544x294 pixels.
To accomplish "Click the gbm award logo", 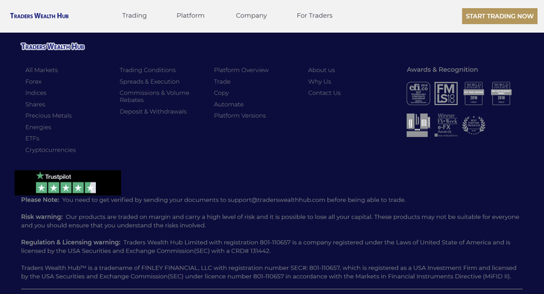I will coord(418,125).
